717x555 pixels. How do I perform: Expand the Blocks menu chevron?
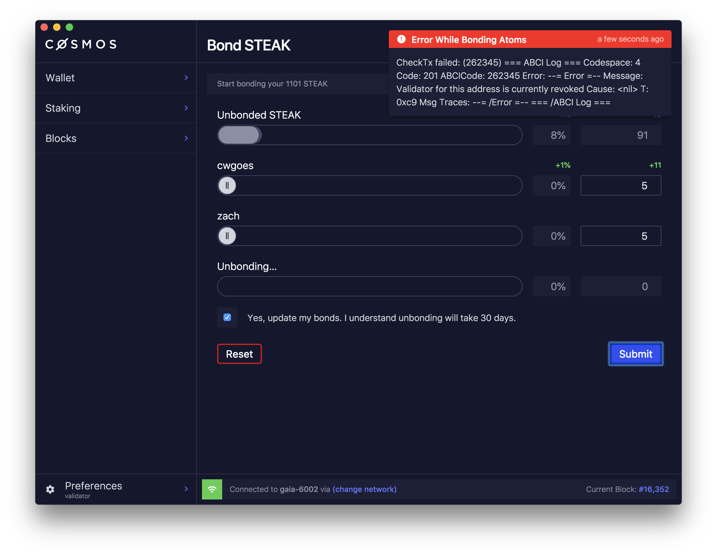[186, 138]
